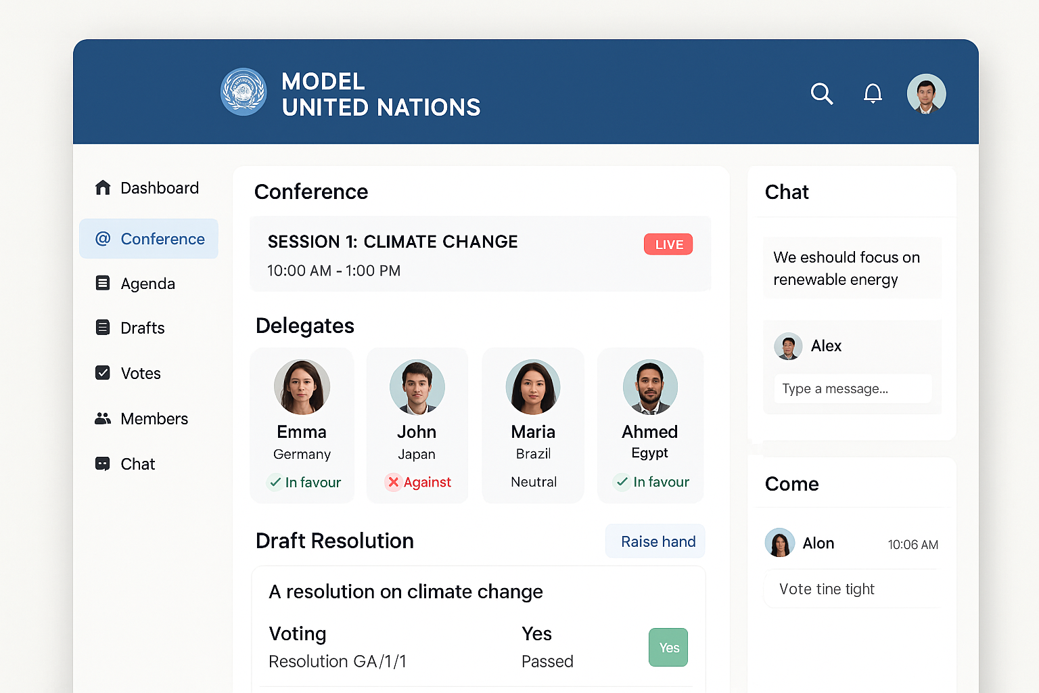1039x693 pixels.
Task: Open the Agenda sidebar menu item
Action: coord(147,284)
